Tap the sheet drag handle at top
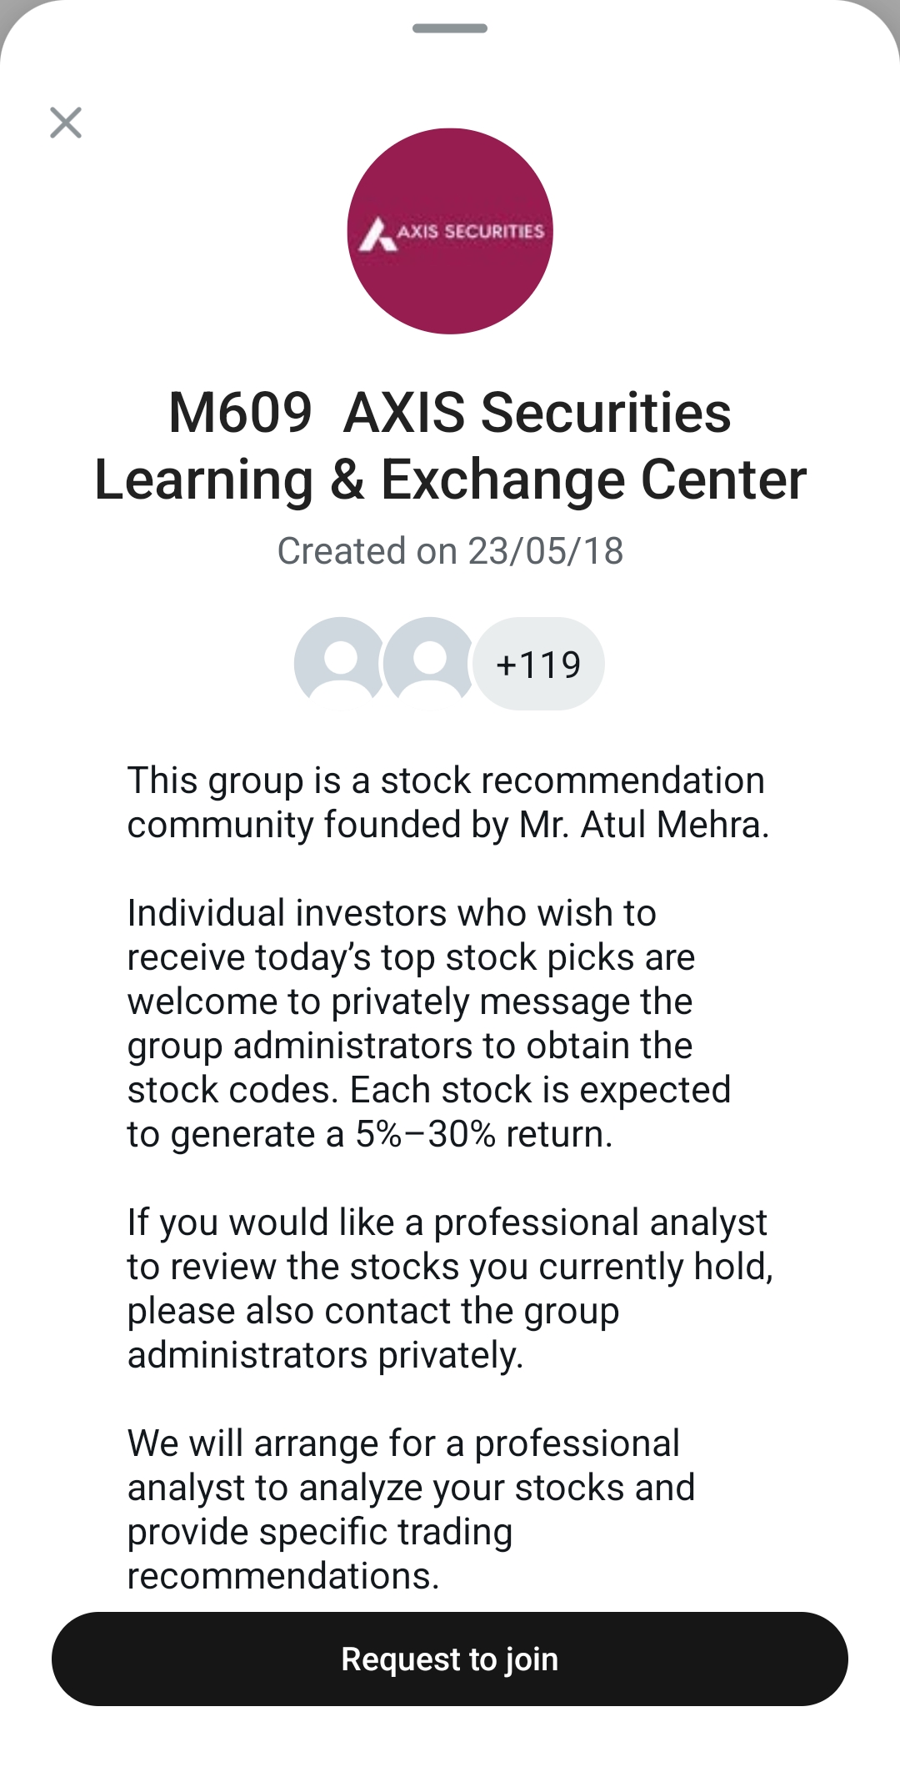 point(450,28)
